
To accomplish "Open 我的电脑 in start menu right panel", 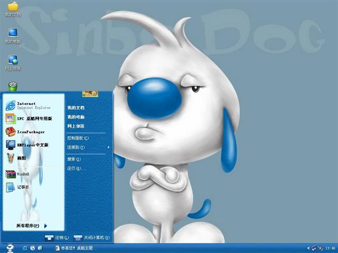I will pos(76,117).
